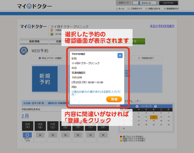Open the お問い合わせ link
This screenshot has height=153, width=194.
(x=153, y=9)
